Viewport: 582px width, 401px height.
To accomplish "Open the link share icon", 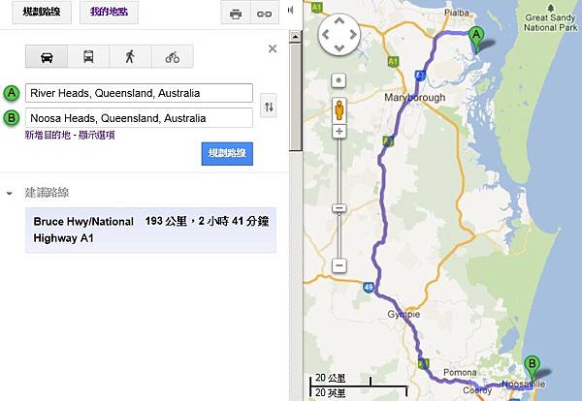I will pyautogui.click(x=264, y=14).
